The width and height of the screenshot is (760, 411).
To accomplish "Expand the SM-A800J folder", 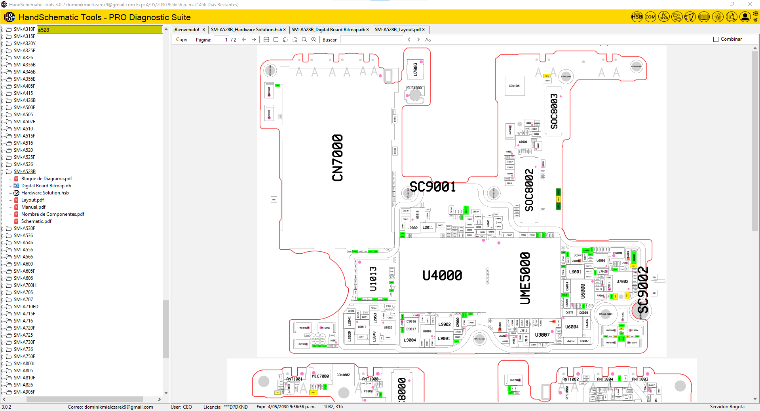I will [2, 364].
